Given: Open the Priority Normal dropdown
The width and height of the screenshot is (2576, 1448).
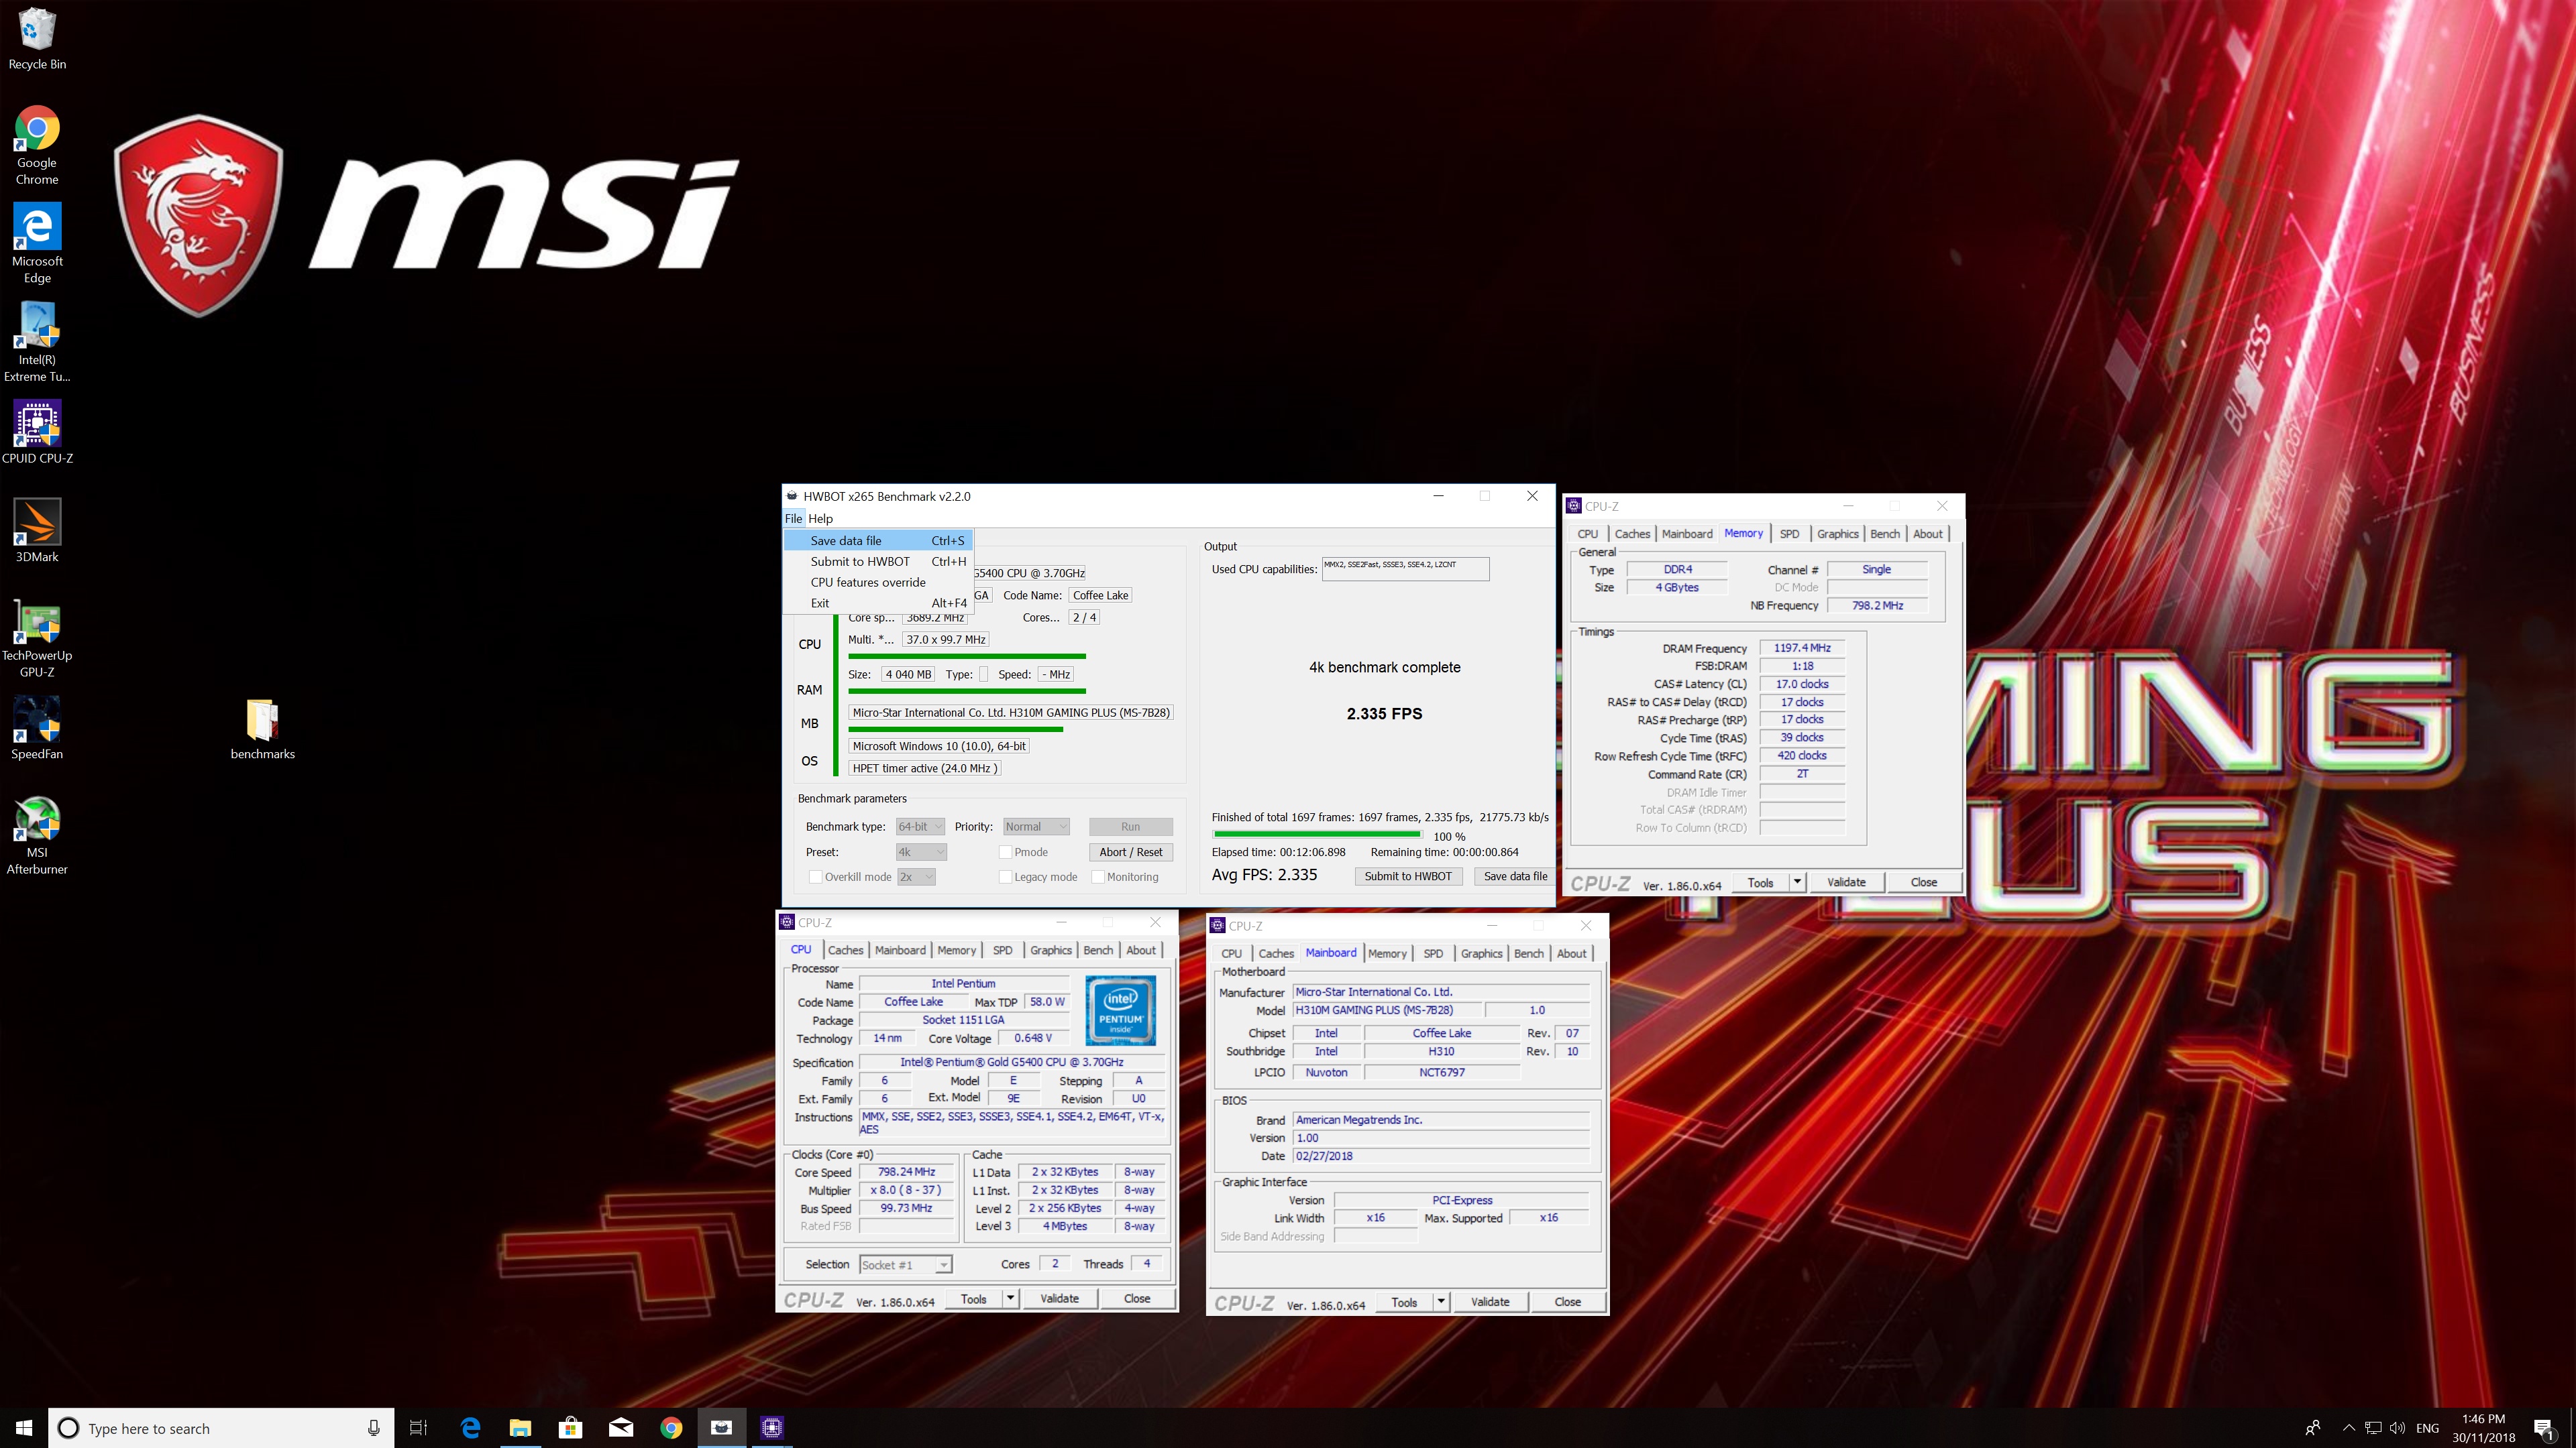Looking at the screenshot, I should pyautogui.click(x=1036, y=827).
